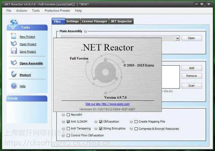Enable the NecroBit checkbox
215x151 pixels.
pos(68,115)
